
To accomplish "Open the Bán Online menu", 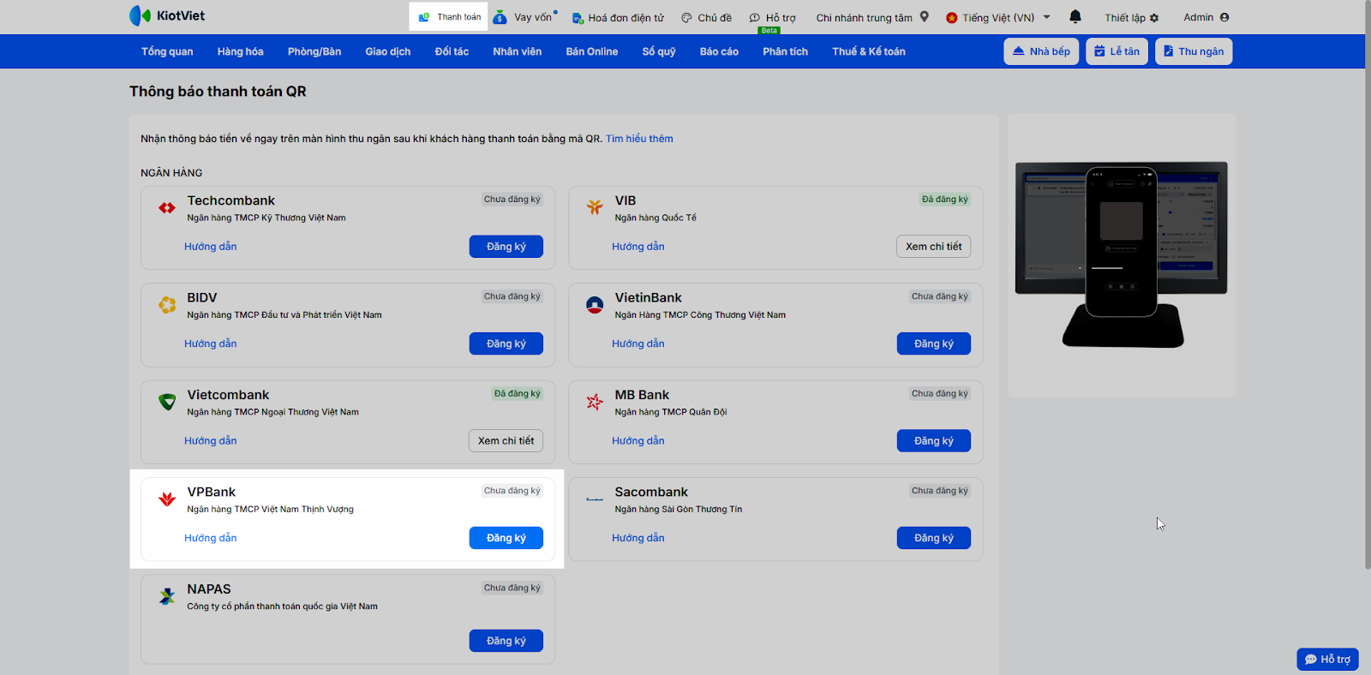I will click(592, 51).
